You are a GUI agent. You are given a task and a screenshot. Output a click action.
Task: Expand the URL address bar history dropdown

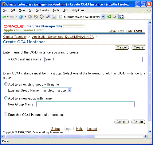point(103,17)
